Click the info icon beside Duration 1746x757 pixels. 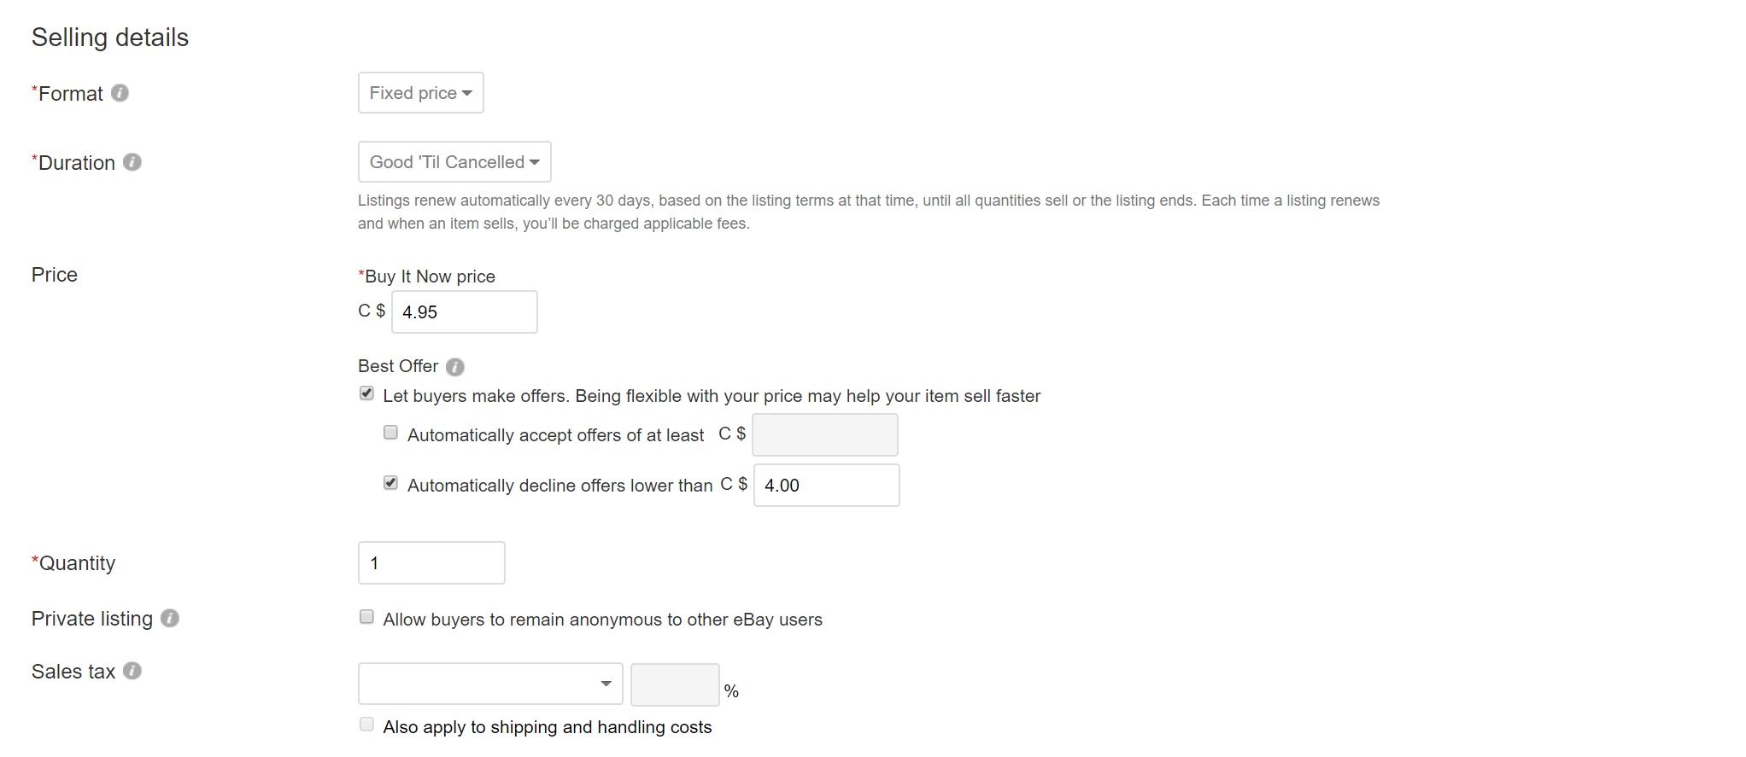coord(132,162)
